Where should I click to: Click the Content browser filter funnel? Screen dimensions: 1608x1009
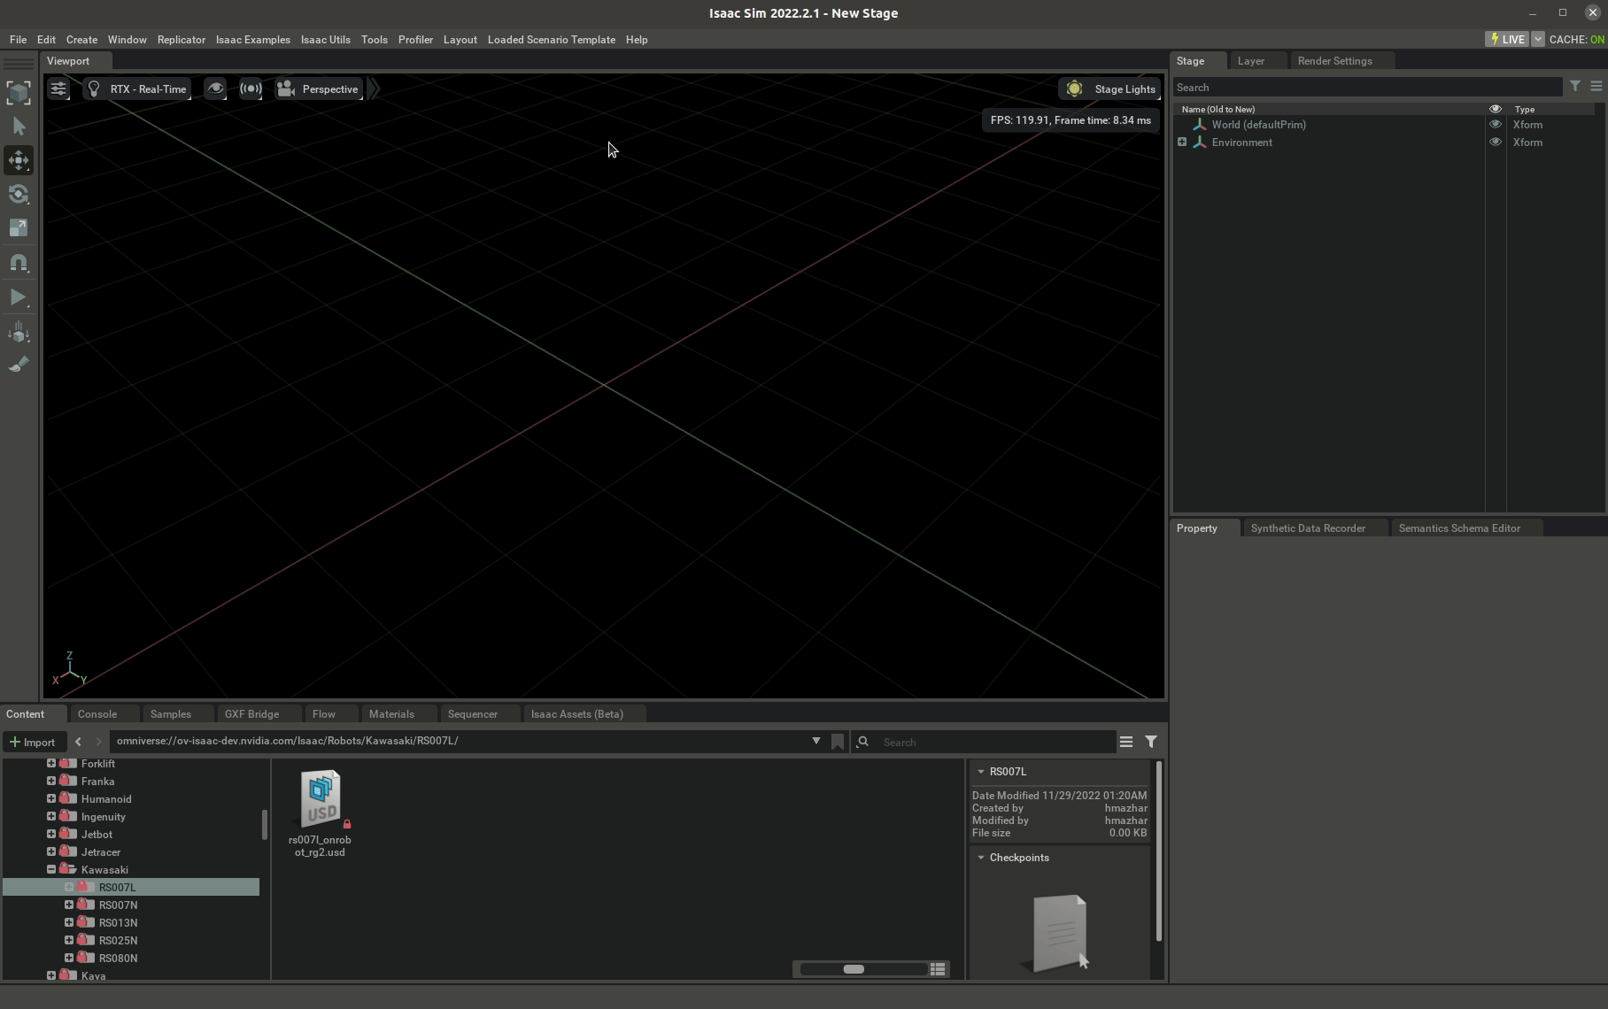coord(1151,742)
